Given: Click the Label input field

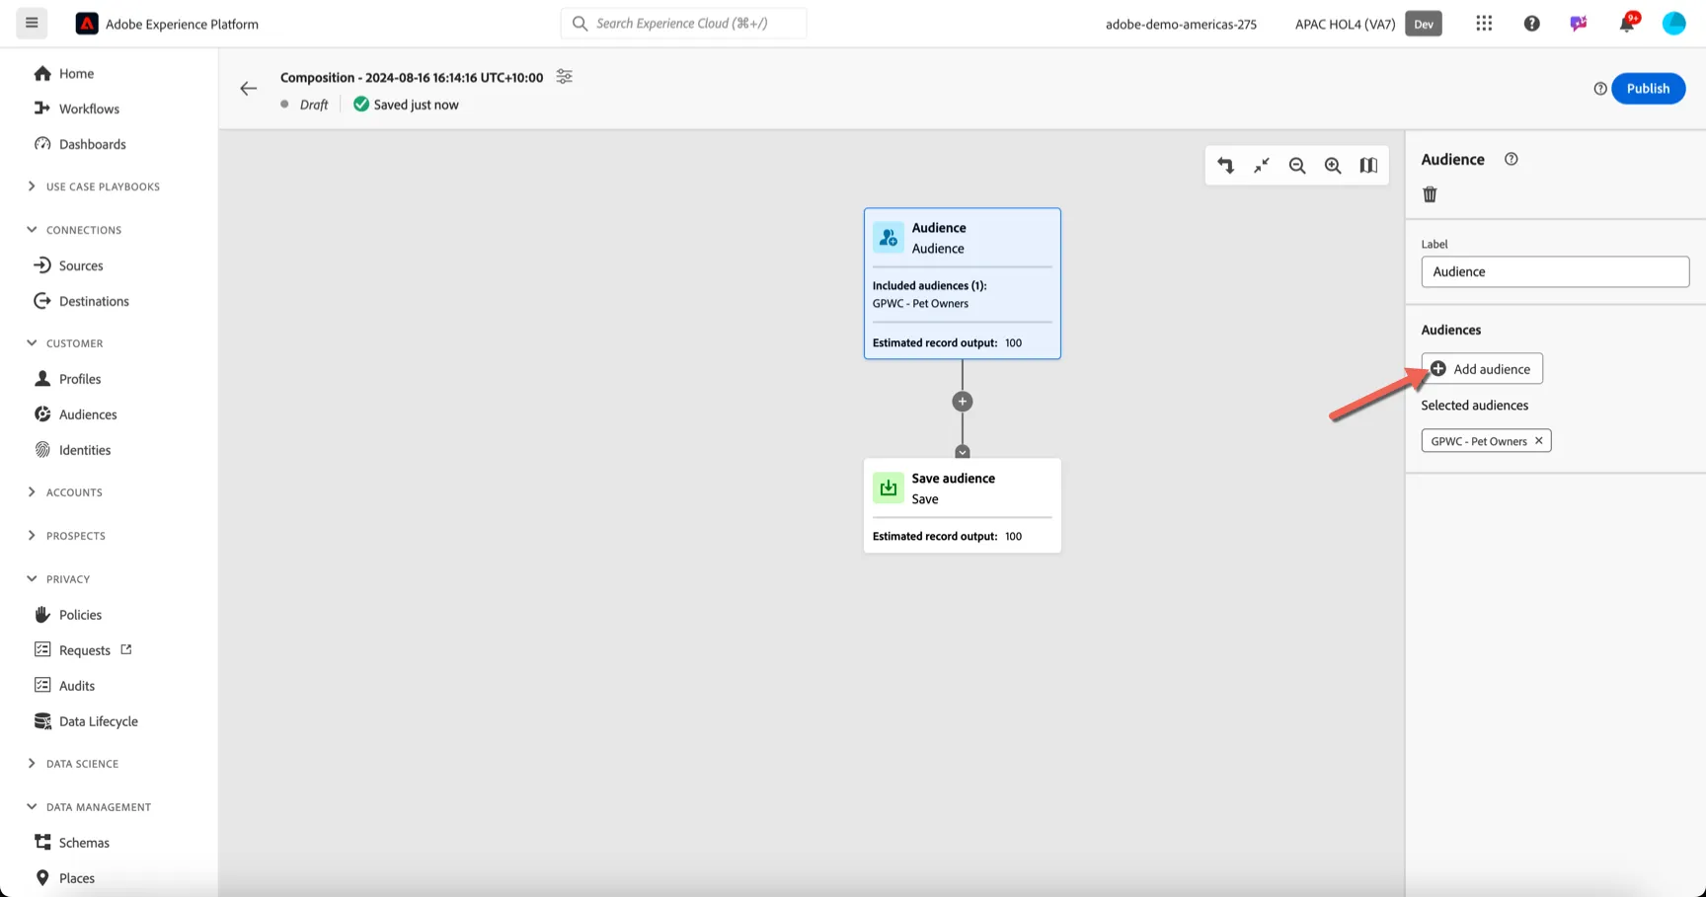Looking at the screenshot, I should click(x=1555, y=271).
